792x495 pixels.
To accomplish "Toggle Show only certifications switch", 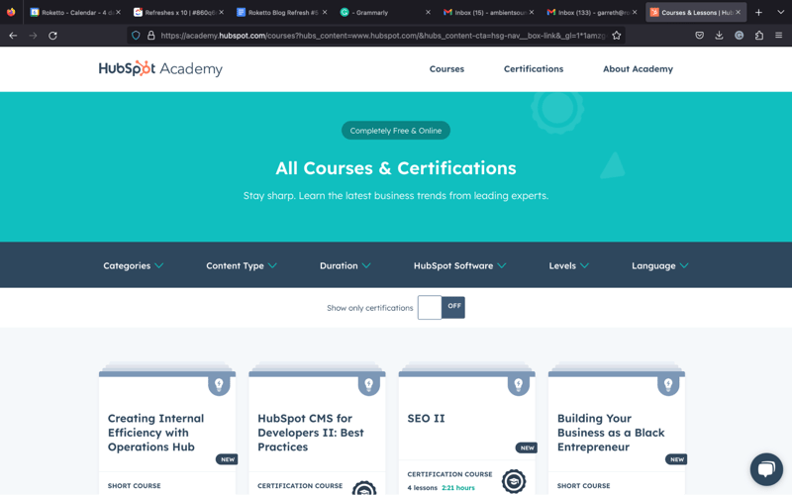I will [x=442, y=308].
